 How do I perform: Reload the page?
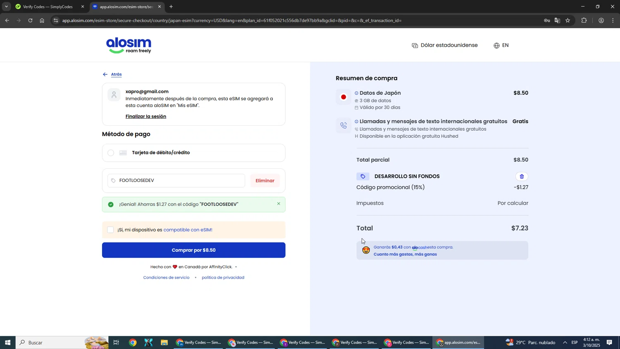coord(30,21)
